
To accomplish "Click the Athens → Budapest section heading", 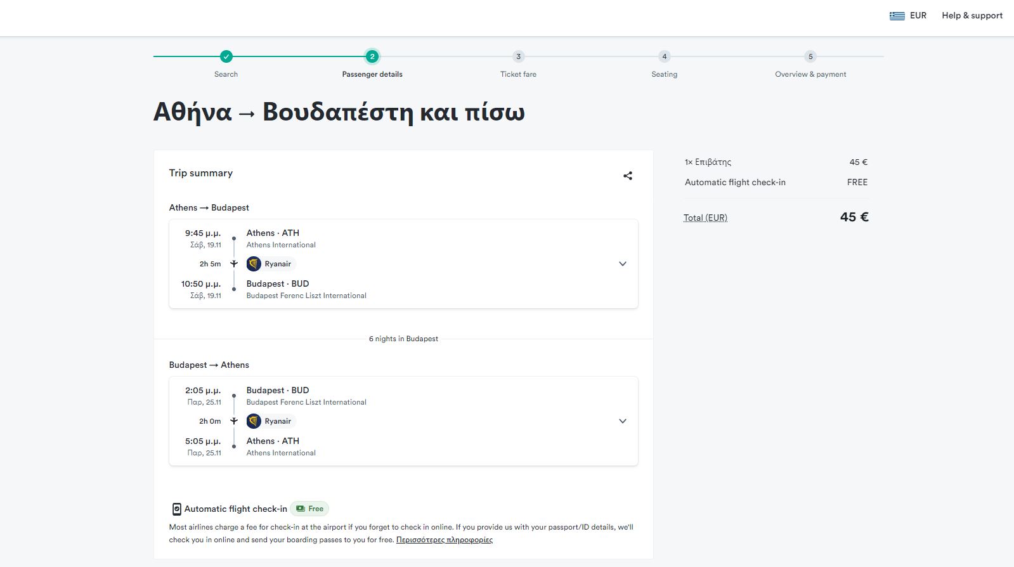I will pyautogui.click(x=209, y=207).
